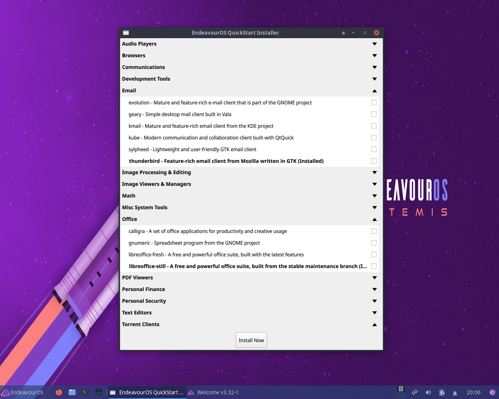Close the QuickStart Installer window
499x399 pixels.
377,33
